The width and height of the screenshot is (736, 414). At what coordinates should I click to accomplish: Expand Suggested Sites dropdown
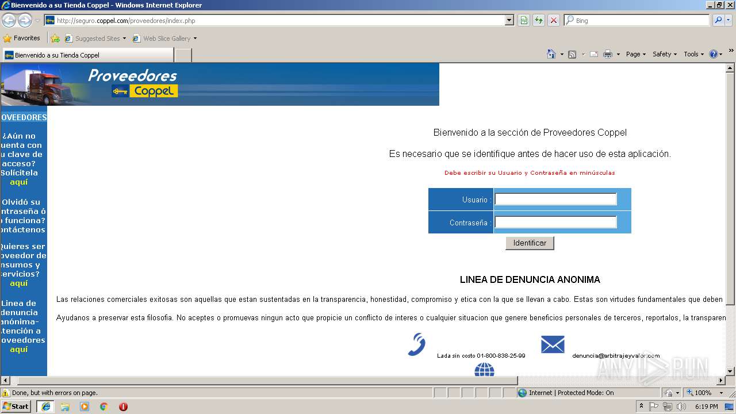point(124,39)
